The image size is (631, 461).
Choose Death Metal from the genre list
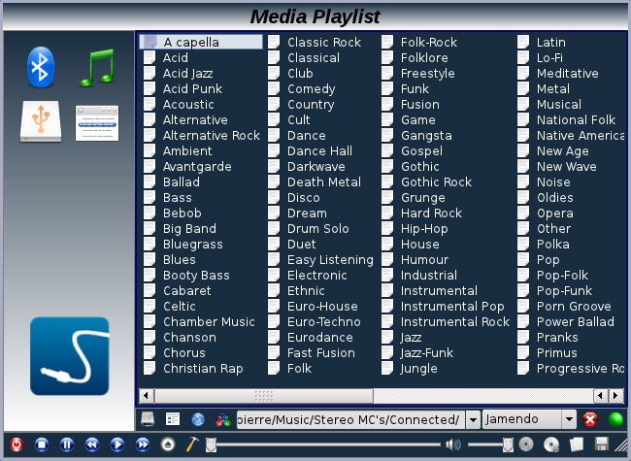323,182
